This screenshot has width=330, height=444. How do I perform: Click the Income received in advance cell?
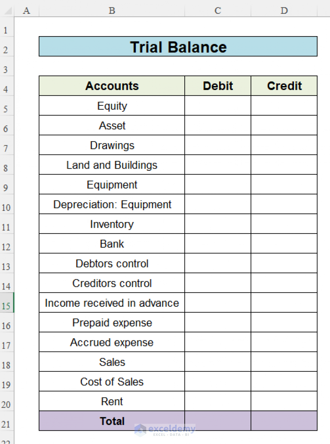pyautogui.click(x=112, y=303)
